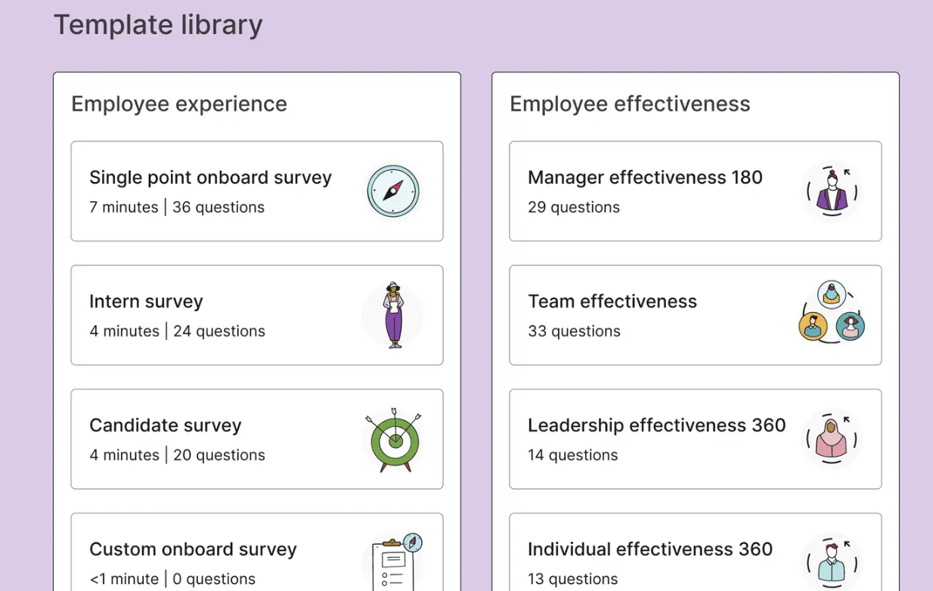
Task: Click the Template library page title
Action: (x=157, y=25)
